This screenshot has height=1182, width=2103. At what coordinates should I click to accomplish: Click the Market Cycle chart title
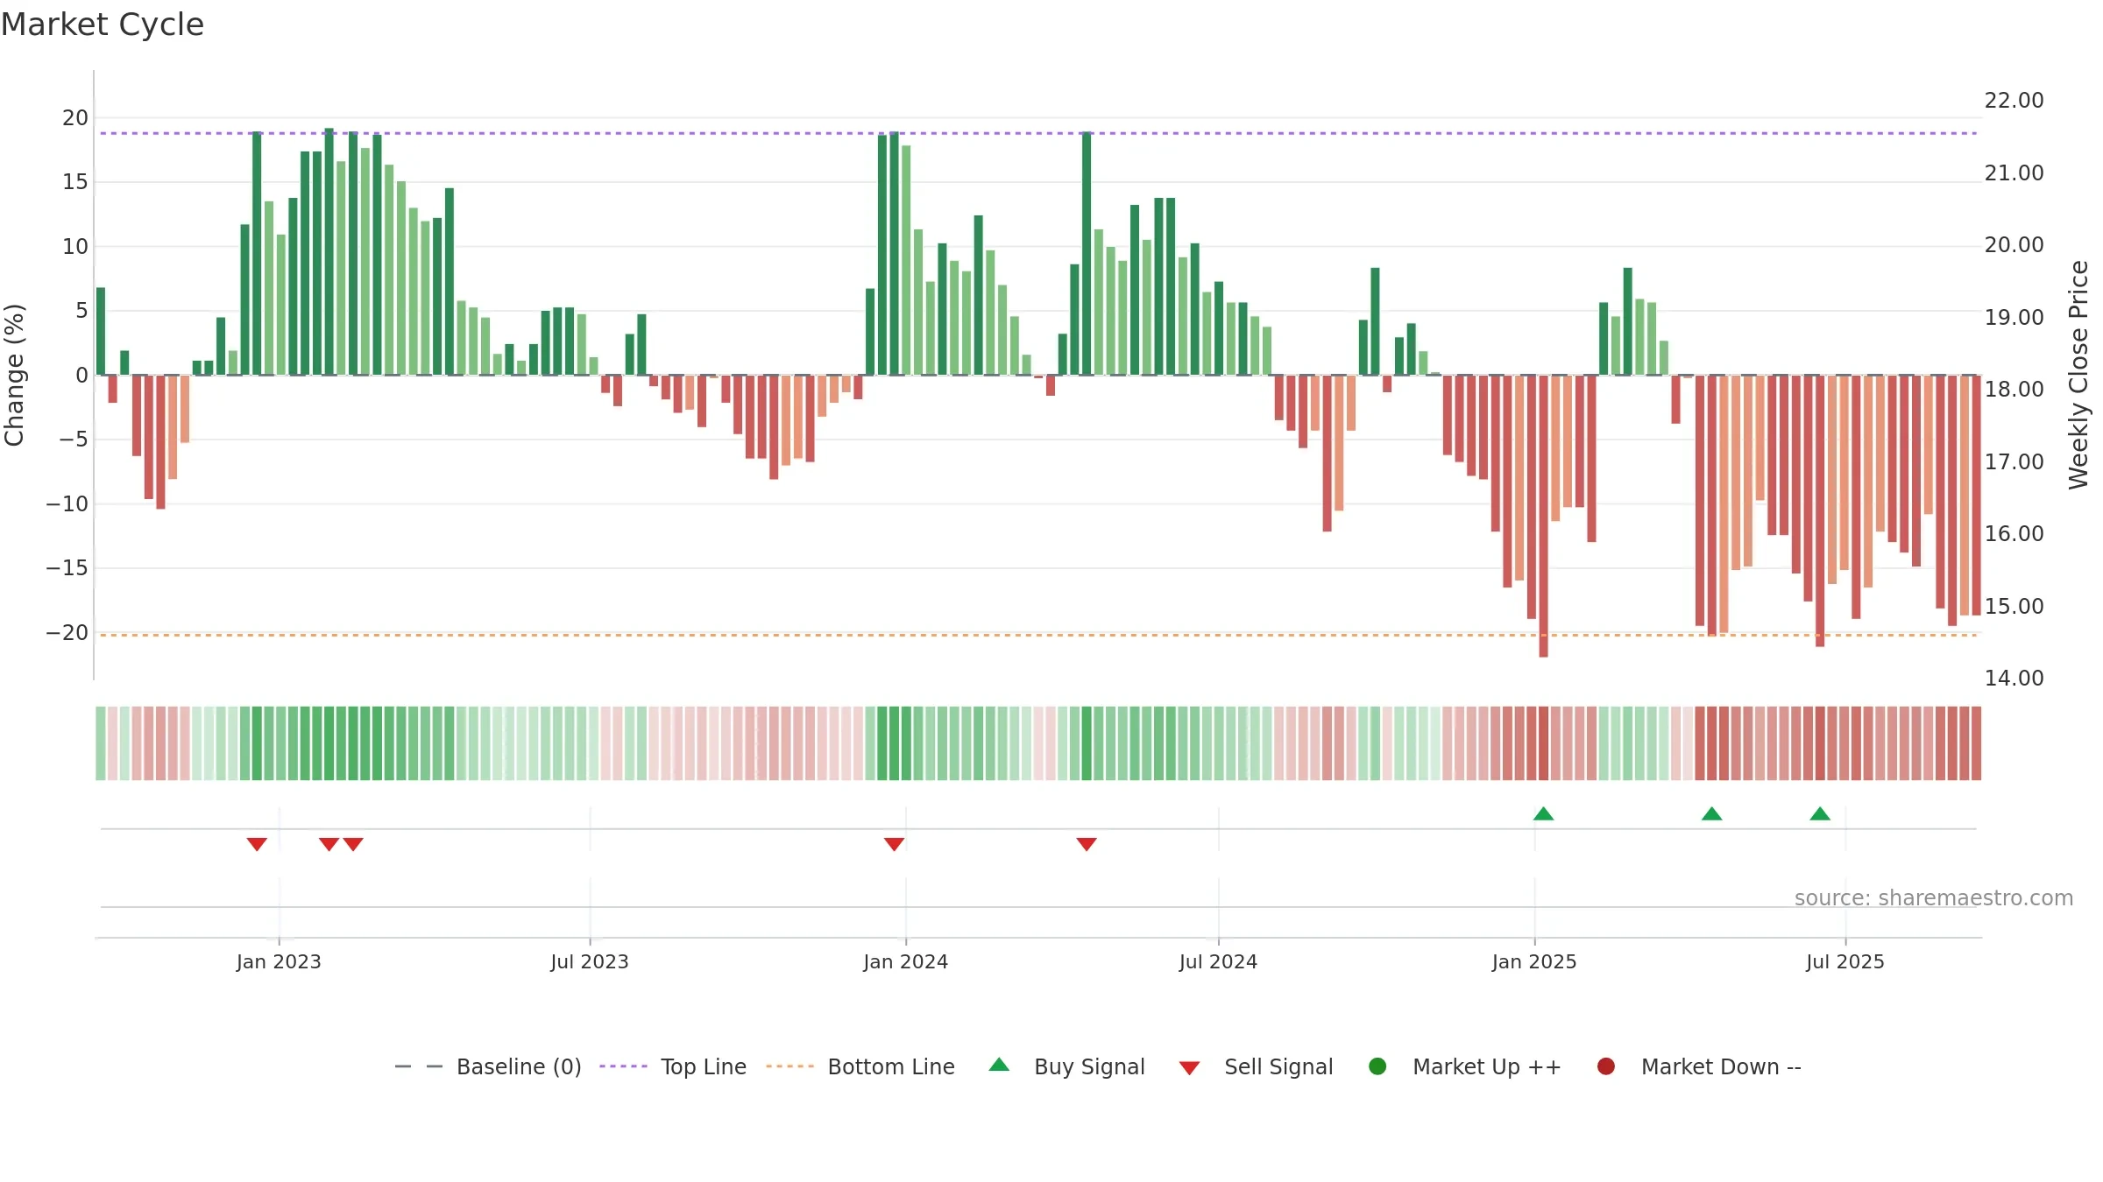click(103, 25)
